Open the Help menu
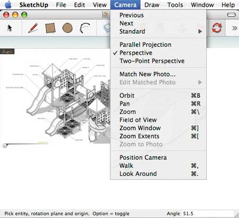 click(228, 5)
